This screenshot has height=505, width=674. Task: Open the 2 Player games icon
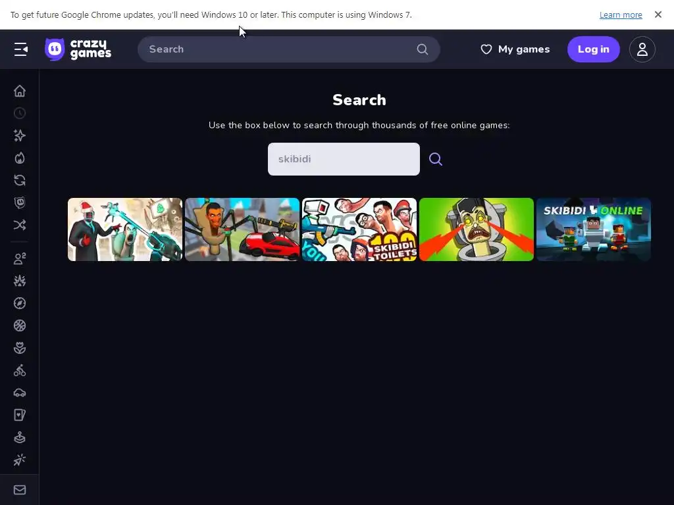[x=20, y=258]
